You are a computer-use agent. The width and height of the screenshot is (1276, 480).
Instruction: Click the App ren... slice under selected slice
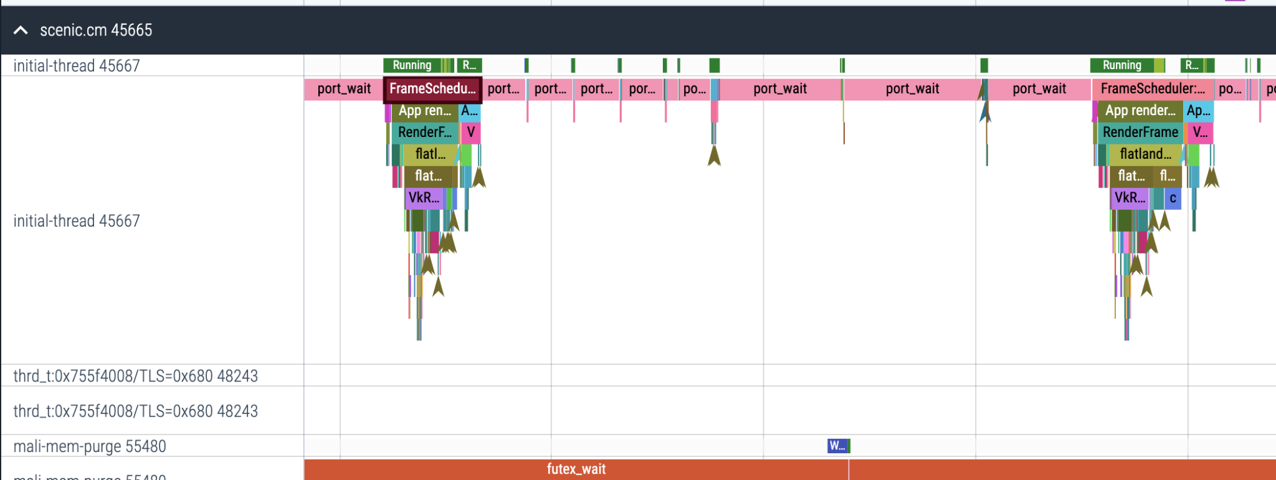[x=424, y=111]
